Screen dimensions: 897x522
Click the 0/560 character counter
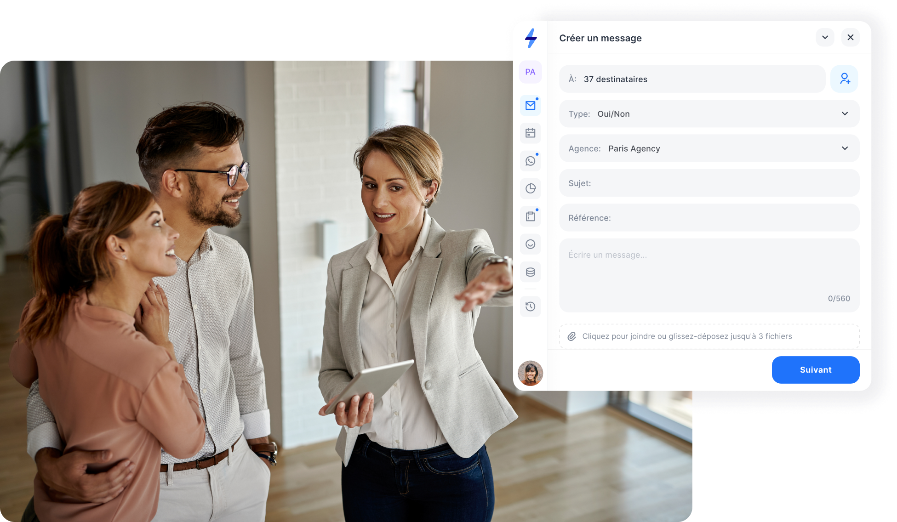click(x=839, y=299)
